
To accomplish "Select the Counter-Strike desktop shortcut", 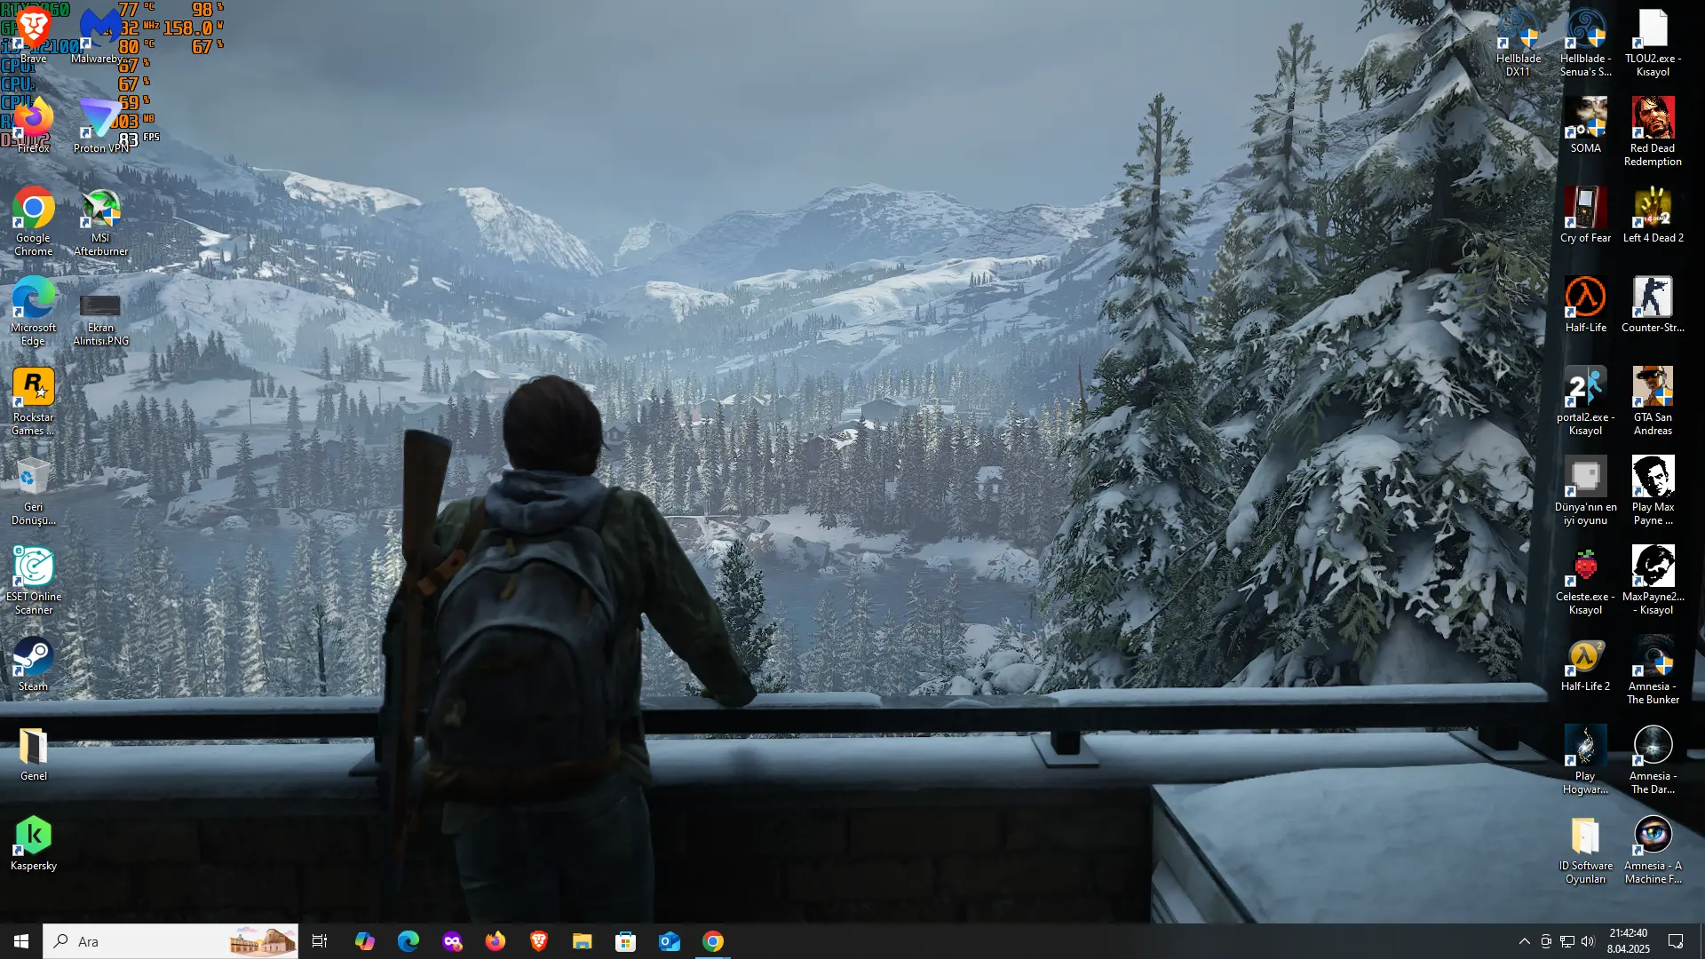I will point(1653,305).
